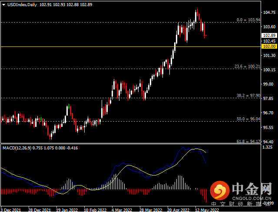Image resolution: width=278 pixels, height=212 pixels.
Task: Select the Fibonacci label 50.0 = 96.04
Action: tap(248, 119)
